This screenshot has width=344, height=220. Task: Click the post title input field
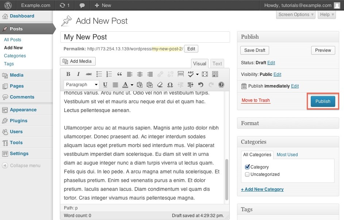[145, 37]
